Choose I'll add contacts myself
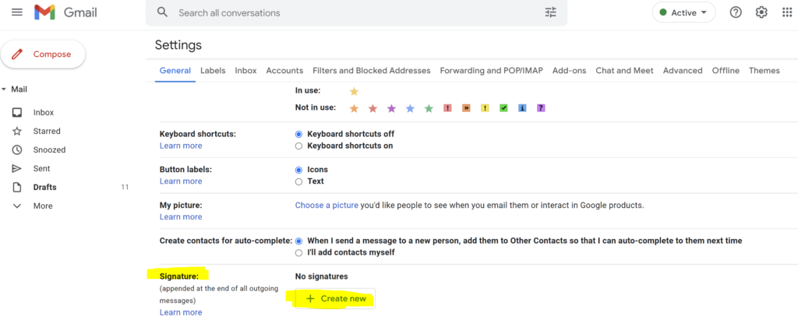This screenshot has height=320, width=798. pyautogui.click(x=298, y=252)
